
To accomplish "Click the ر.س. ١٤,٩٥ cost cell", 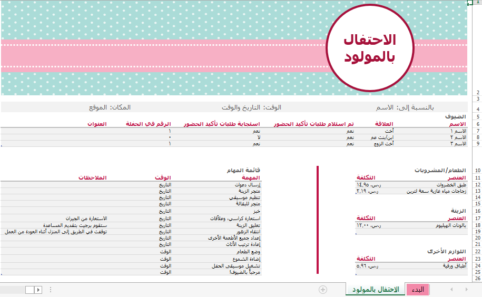I will tap(369, 185).
